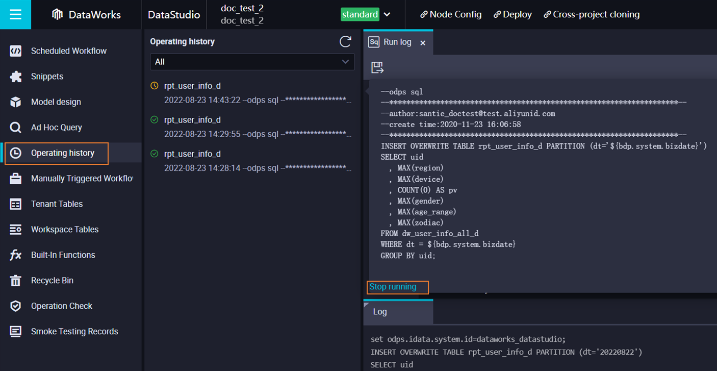The height and width of the screenshot is (371, 717).
Task: Click the author comment line in code
Action: point(468,114)
